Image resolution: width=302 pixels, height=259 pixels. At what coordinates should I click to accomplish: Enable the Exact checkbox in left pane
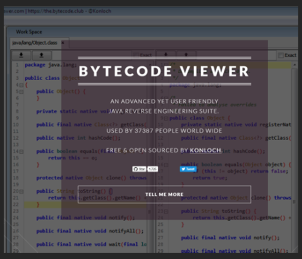[136, 55]
